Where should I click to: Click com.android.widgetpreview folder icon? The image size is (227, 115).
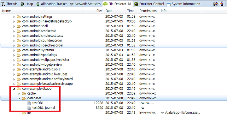[x=19, y=65]
